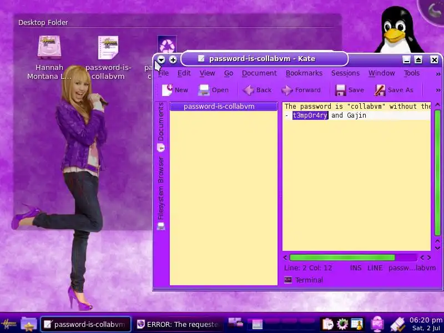Viewport: 444px width, 333px height.
Task: Open the Bookmarks menu
Action: pyautogui.click(x=304, y=73)
